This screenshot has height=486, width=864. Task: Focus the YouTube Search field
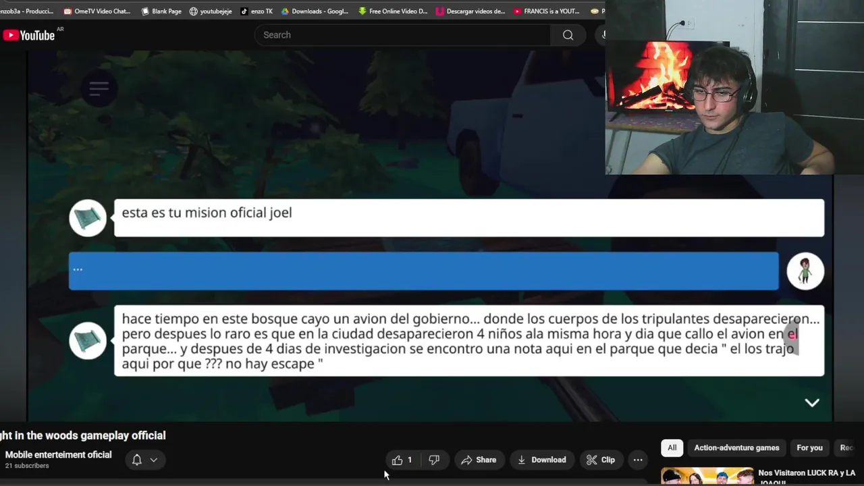402,35
